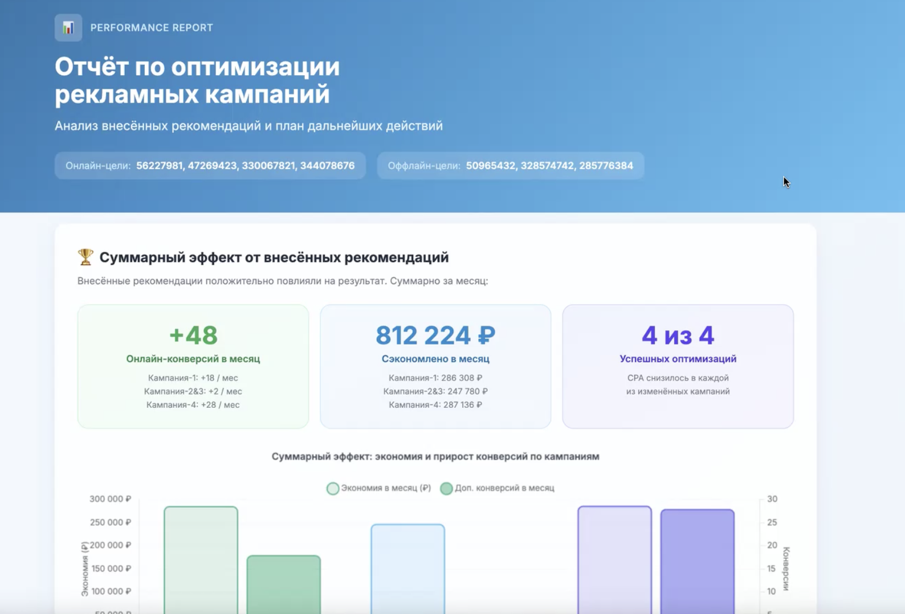Click the dark green conversions bar for Кампания-1
Screen dimensions: 905x614
pyautogui.click(x=284, y=584)
